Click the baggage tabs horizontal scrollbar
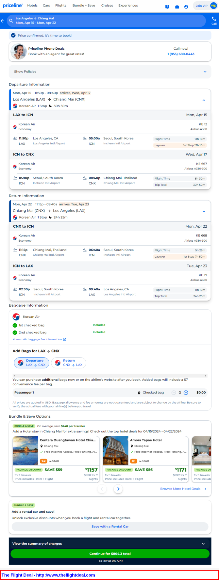This screenshot has height=580, width=219. click(x=110, y=376)
